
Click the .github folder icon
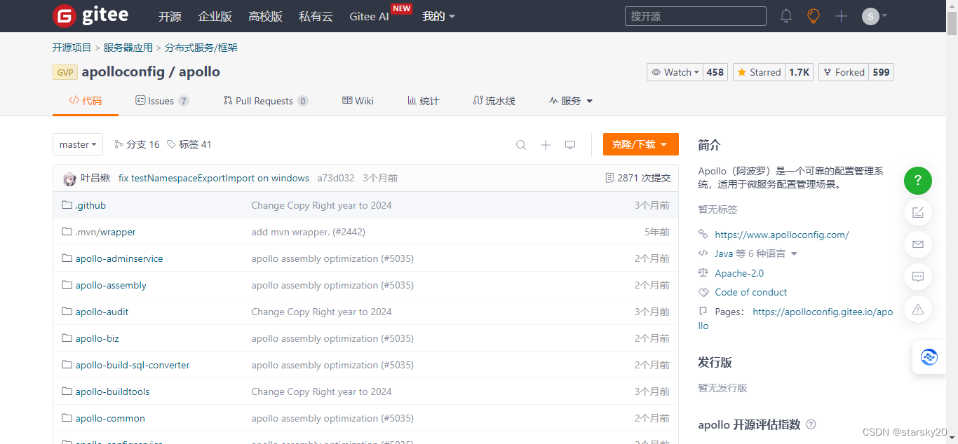point(67,205)
